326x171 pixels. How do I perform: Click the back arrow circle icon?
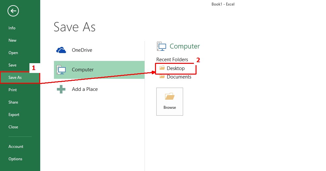[13, 11]
